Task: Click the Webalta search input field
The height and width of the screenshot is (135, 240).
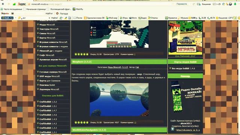Action: coord(29,13)
